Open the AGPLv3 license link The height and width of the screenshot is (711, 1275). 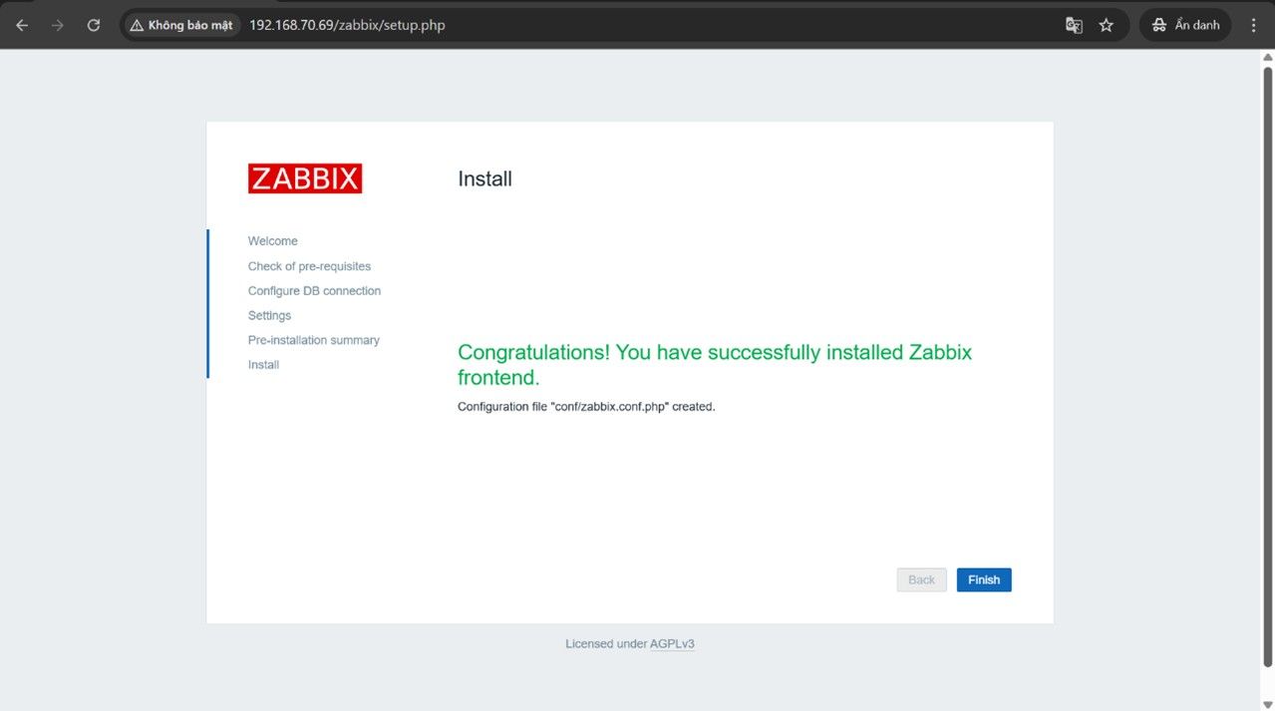pyautogui.click(x=672, y=644)
